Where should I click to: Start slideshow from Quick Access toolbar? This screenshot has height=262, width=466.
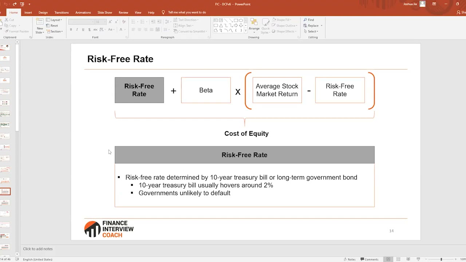23,4
